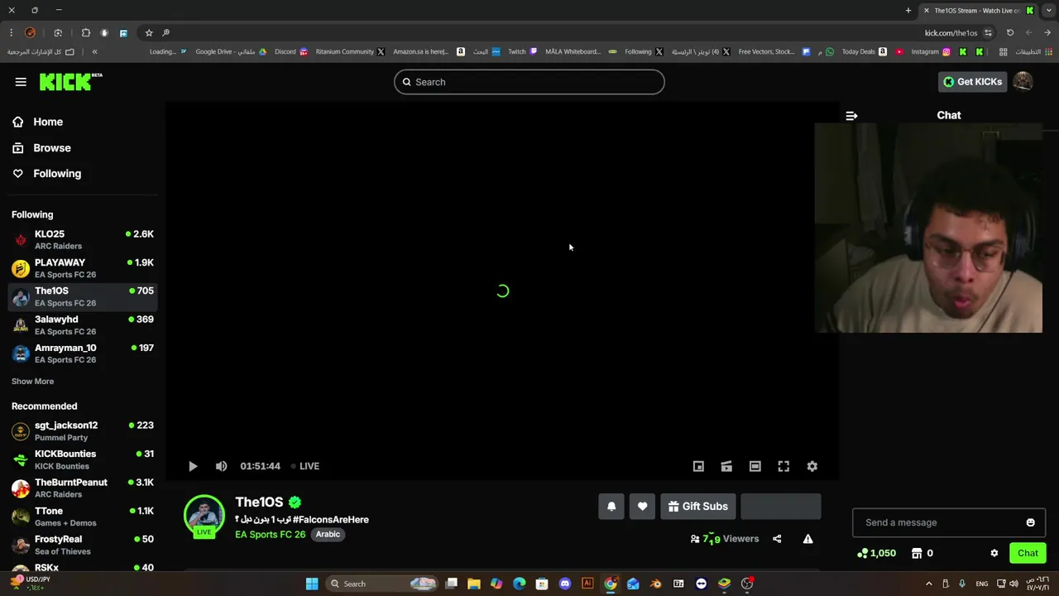Expand the browser tab search dropdown
Screen dimensions: 1059x596
coord(1048,10)
